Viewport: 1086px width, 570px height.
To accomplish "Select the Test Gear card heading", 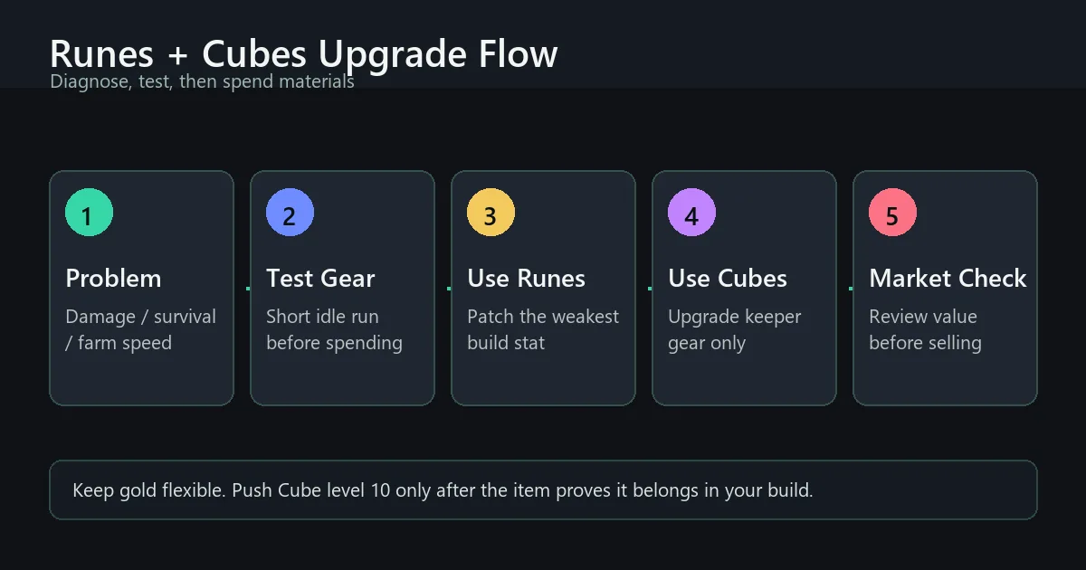I will coord(320,278).
